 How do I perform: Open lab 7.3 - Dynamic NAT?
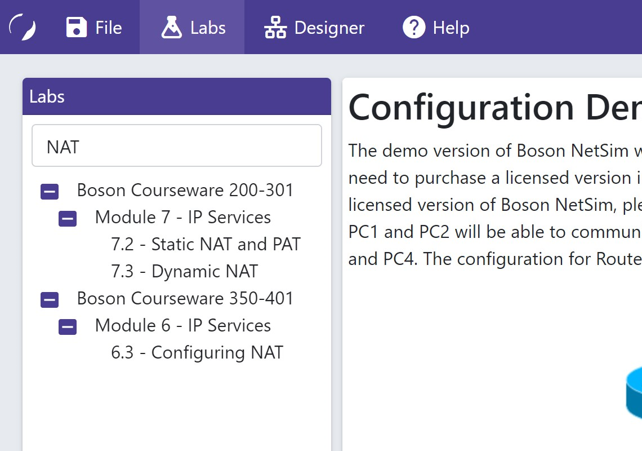(x=184, y=271)
